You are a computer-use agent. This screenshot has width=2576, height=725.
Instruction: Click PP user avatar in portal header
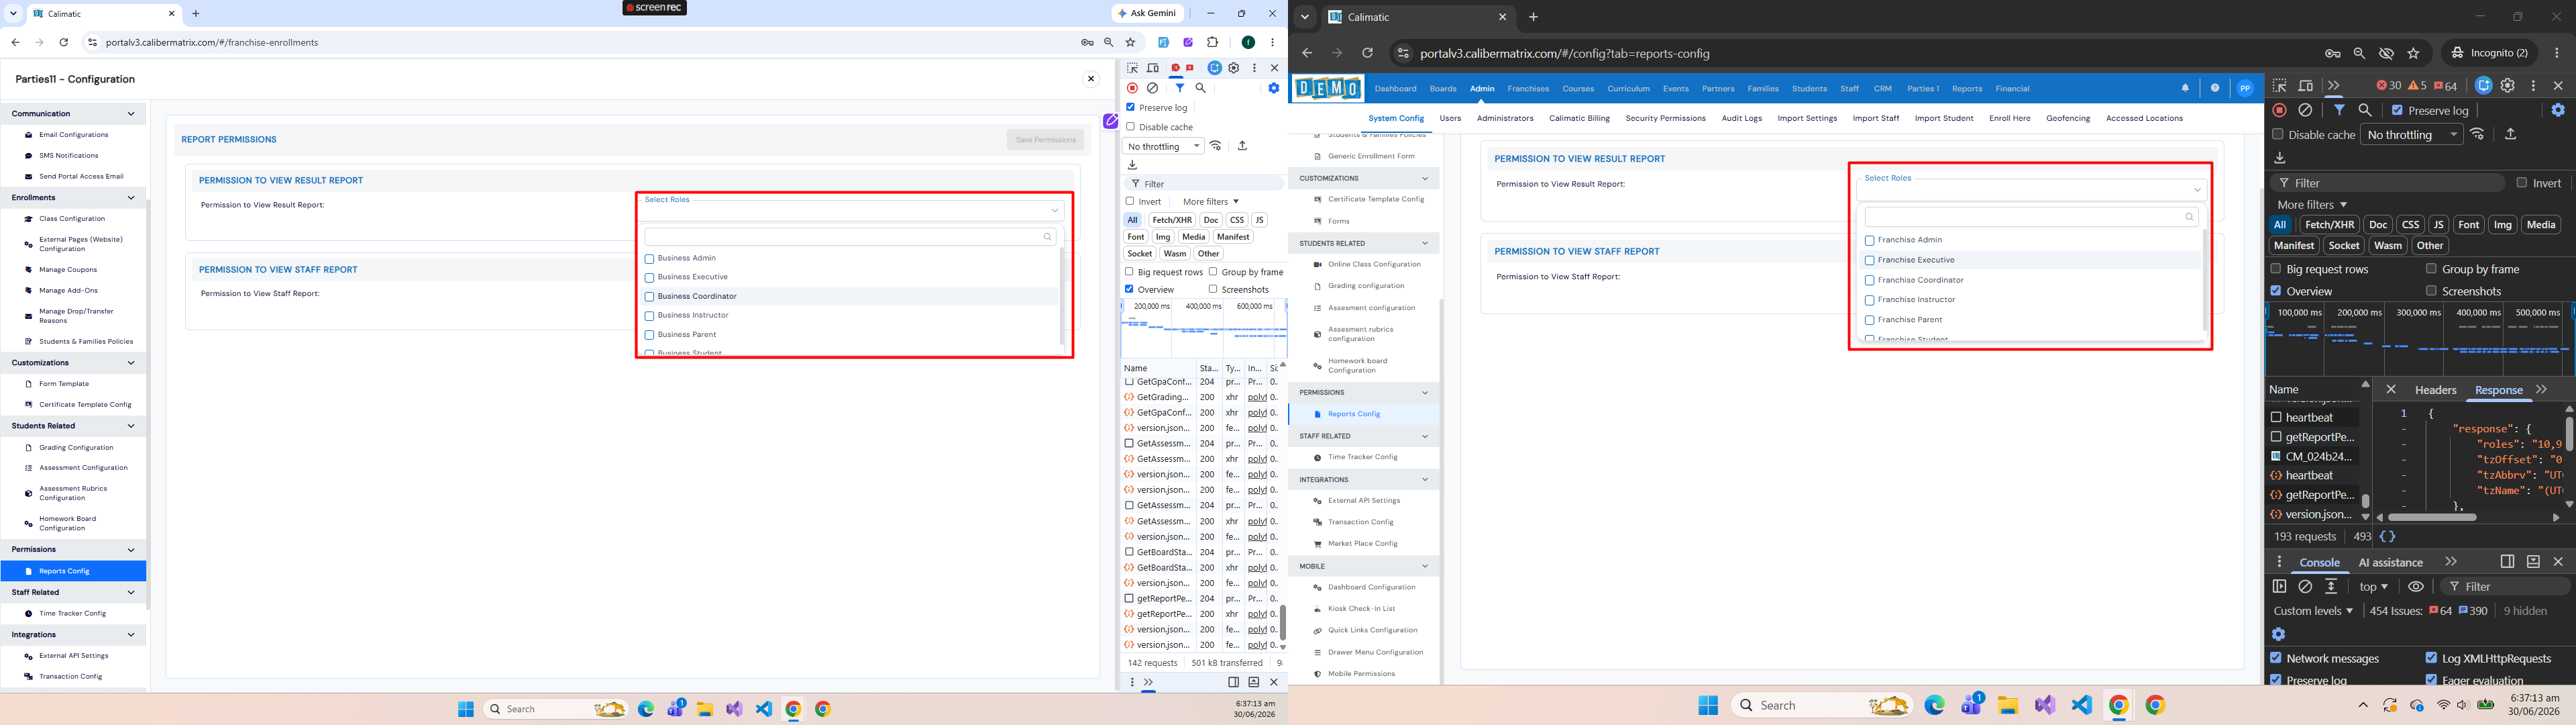(x=2245, y=88)
